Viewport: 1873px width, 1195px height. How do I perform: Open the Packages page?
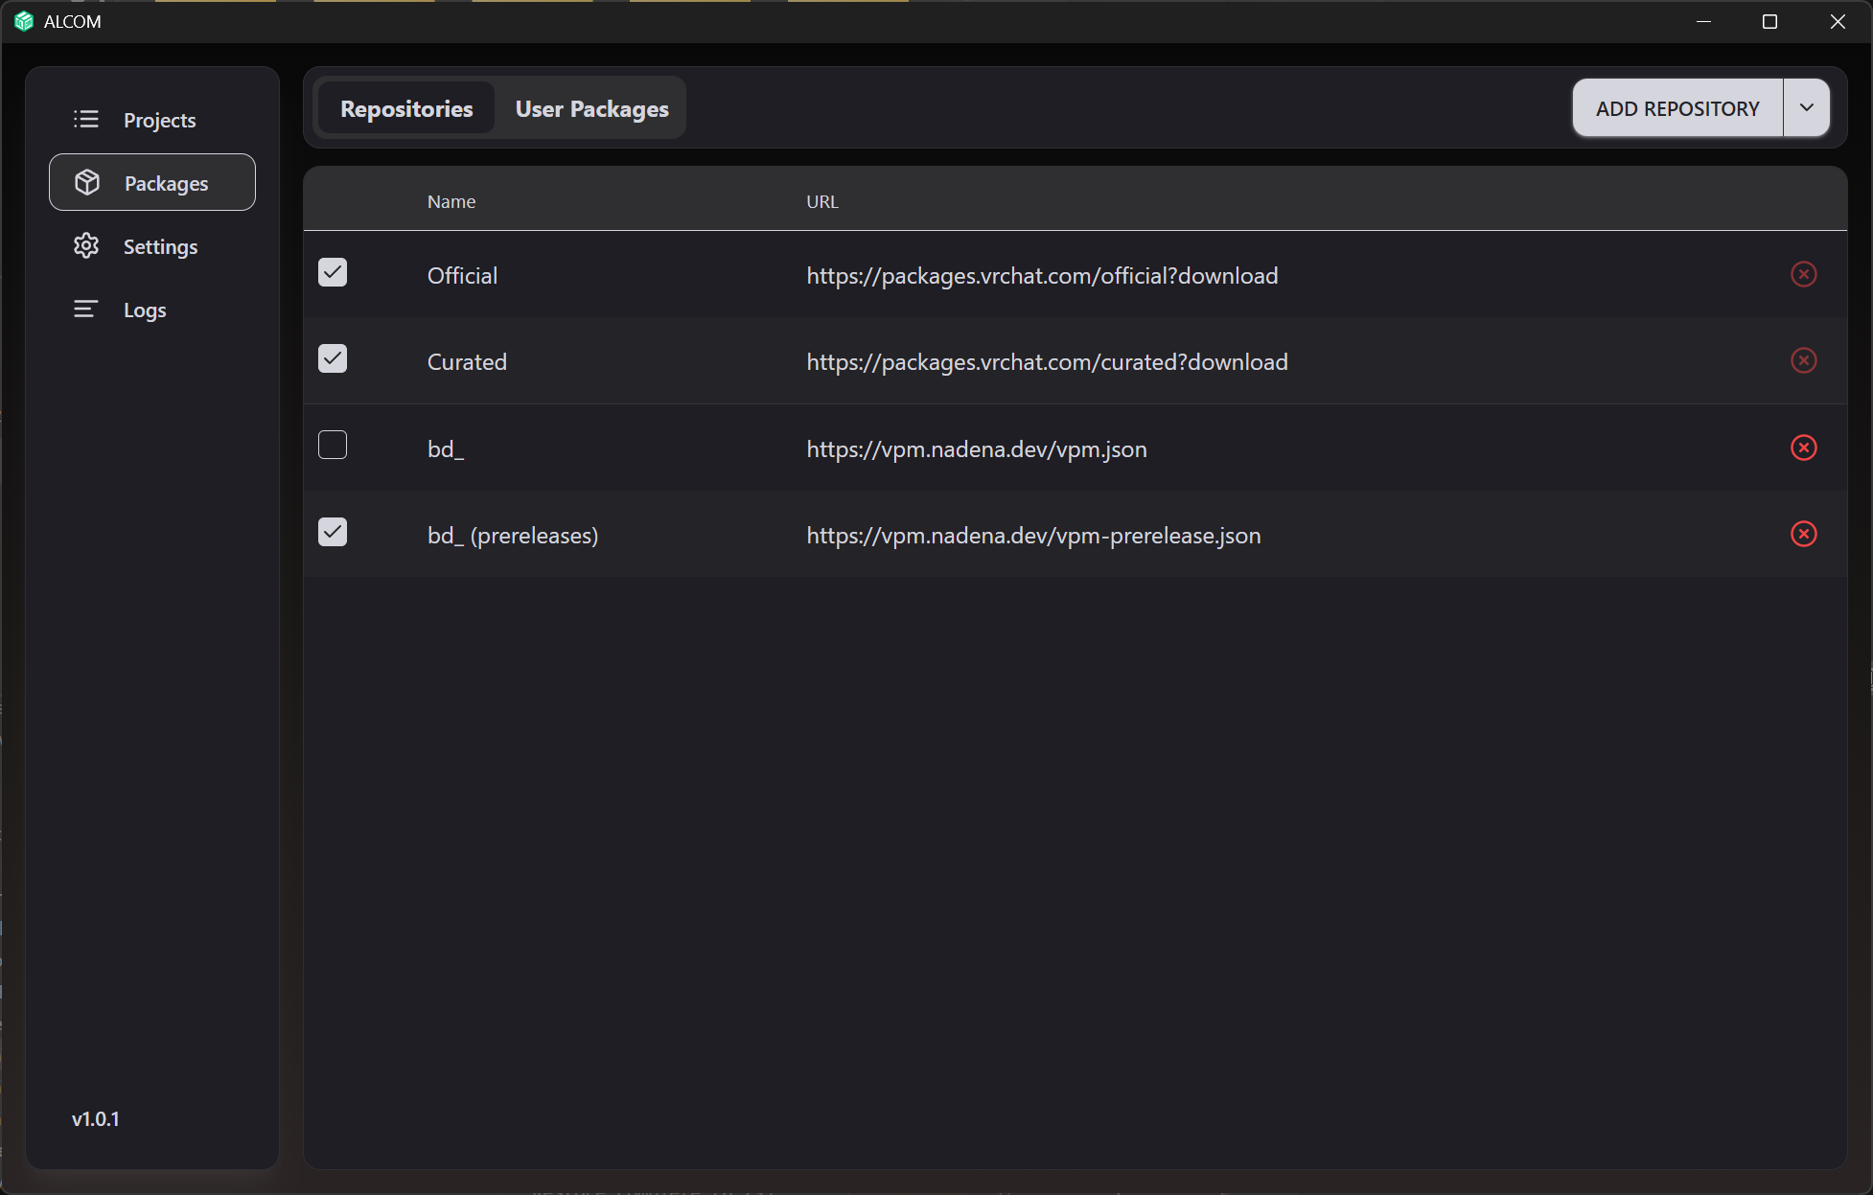tap(152, 182)
